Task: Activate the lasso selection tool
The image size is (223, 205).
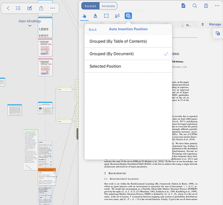Action: coord(117,16)
